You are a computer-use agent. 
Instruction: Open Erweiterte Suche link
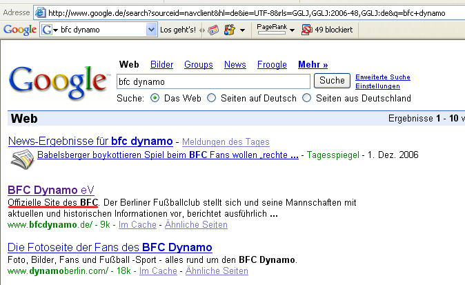[x=383, y=77]
